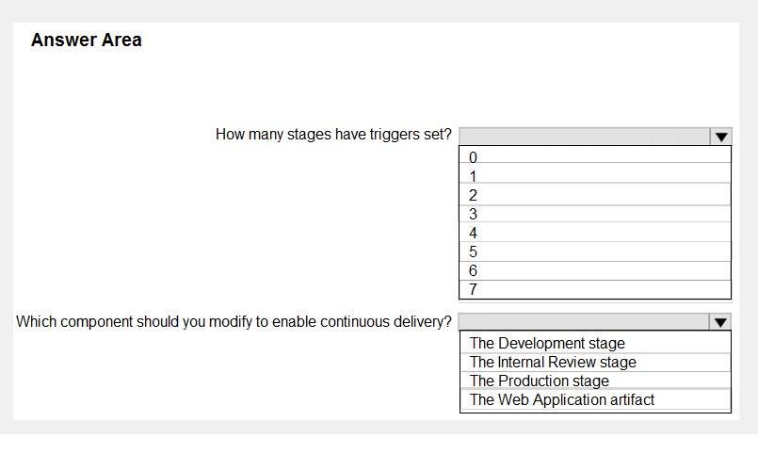
Task: Pick 6 from the stages count list
Action: point(595,270)
